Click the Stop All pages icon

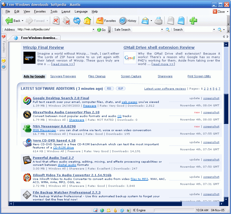pyautogui.click(x=66, y=21)
